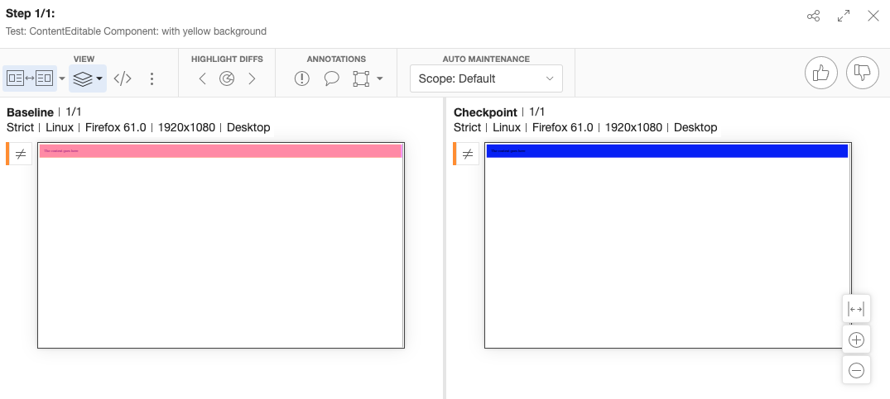This screenshot has height=399, width=890.
Task: Open the region annotation type dropdown
Action: 380,78
